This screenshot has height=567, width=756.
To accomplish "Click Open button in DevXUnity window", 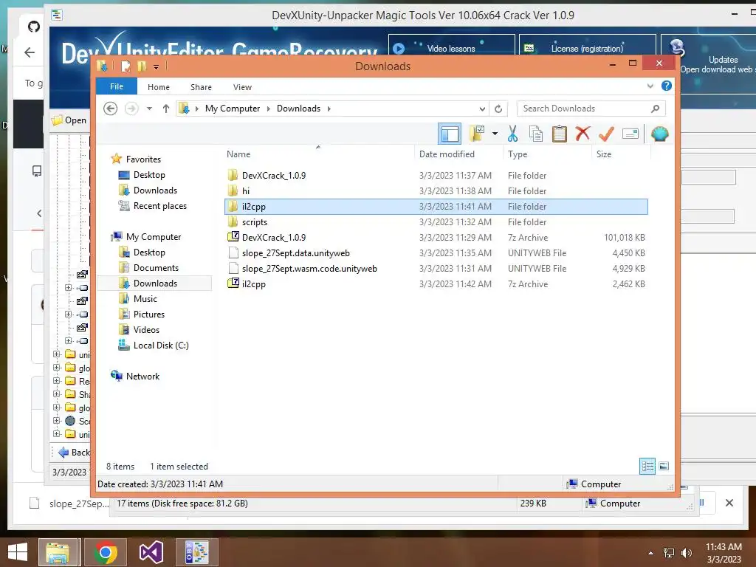I will pos(70,120).
